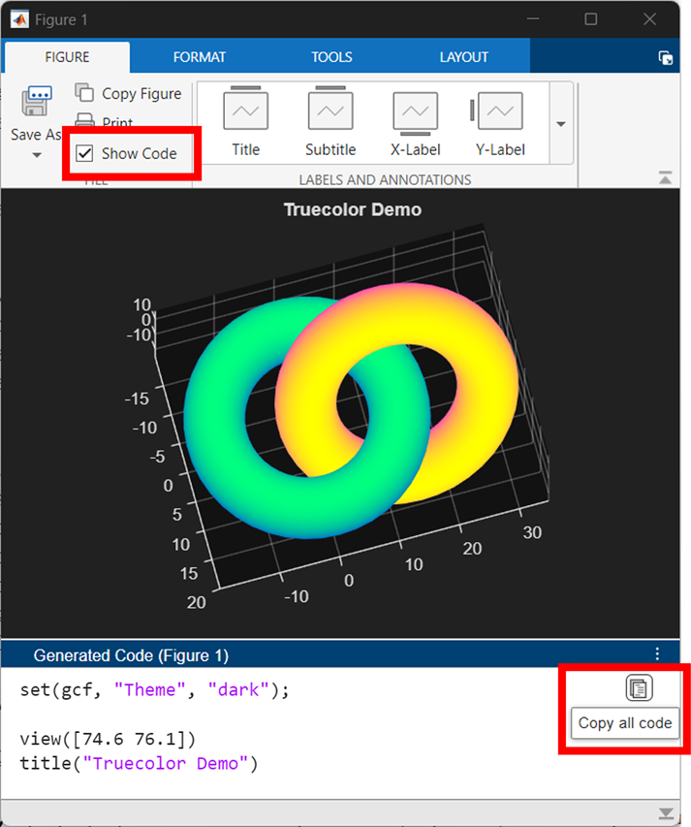Click the copy all code clipboard icon

pyautogui.click(x=639, y=688)
